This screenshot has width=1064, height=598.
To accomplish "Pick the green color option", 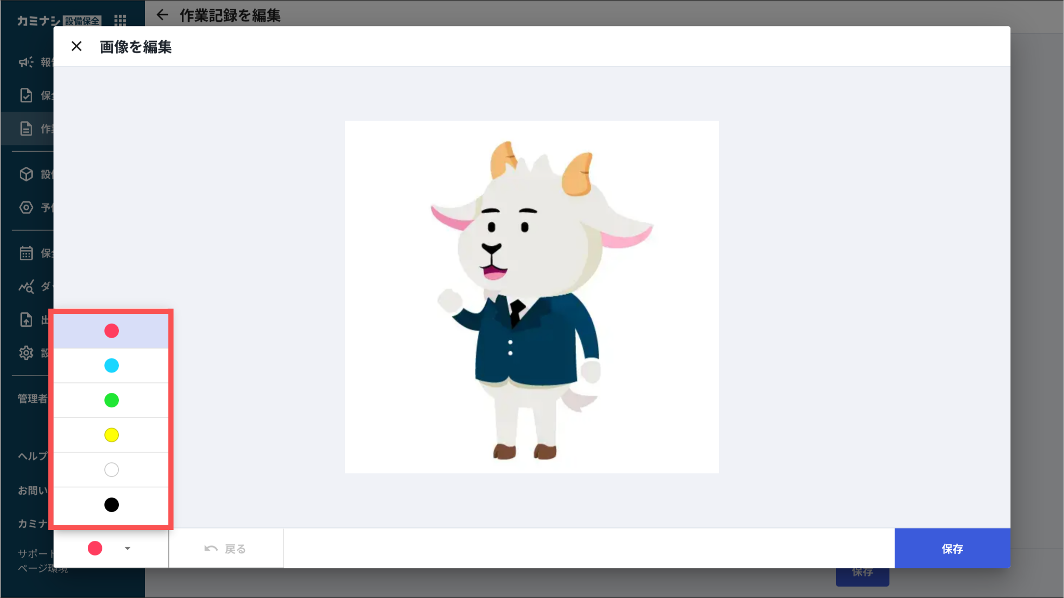I will pyautogui.click(x=111, y=401).
